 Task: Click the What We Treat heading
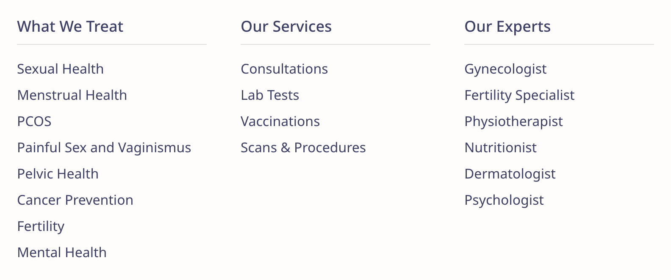click(x=70, y=26)
